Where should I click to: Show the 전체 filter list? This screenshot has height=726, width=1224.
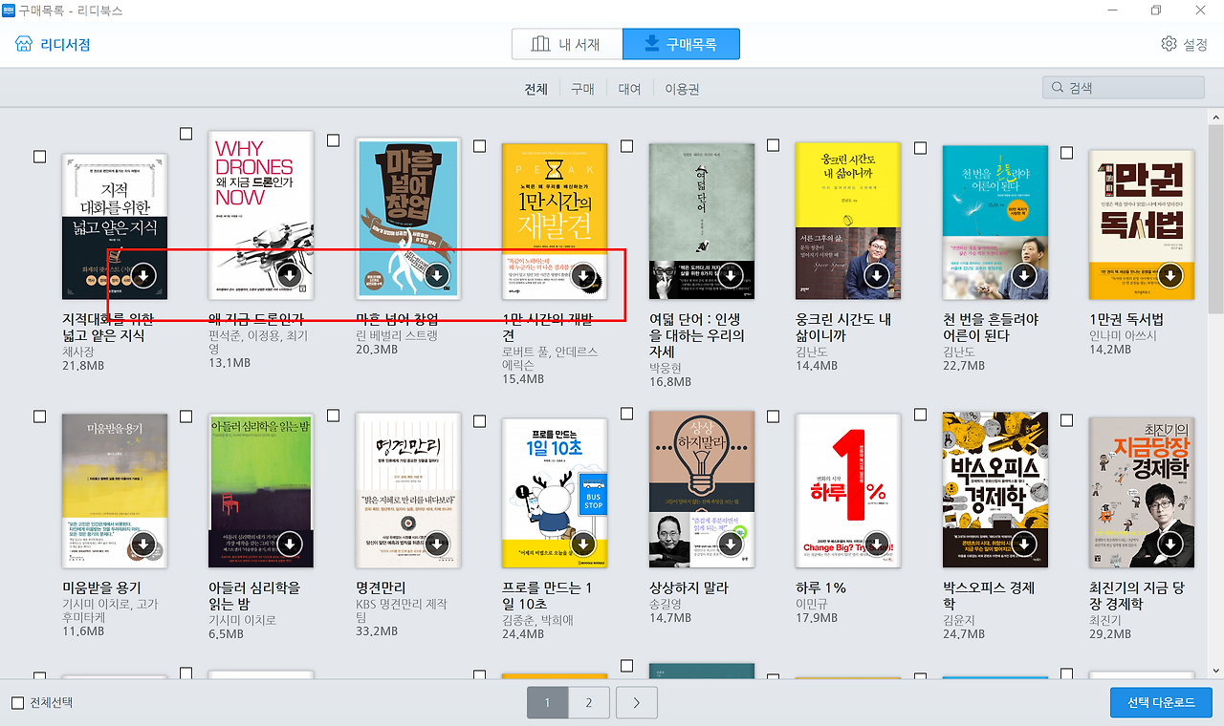(x=535, y=89)
